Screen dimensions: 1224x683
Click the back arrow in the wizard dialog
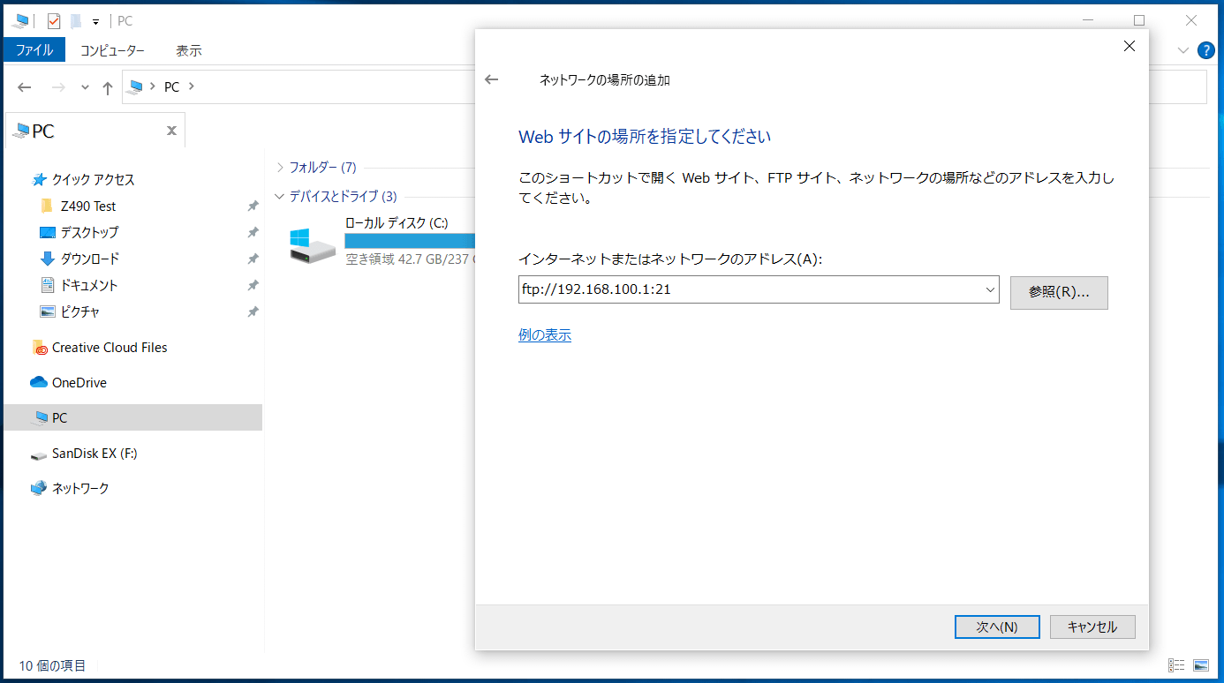coord(492,79)
